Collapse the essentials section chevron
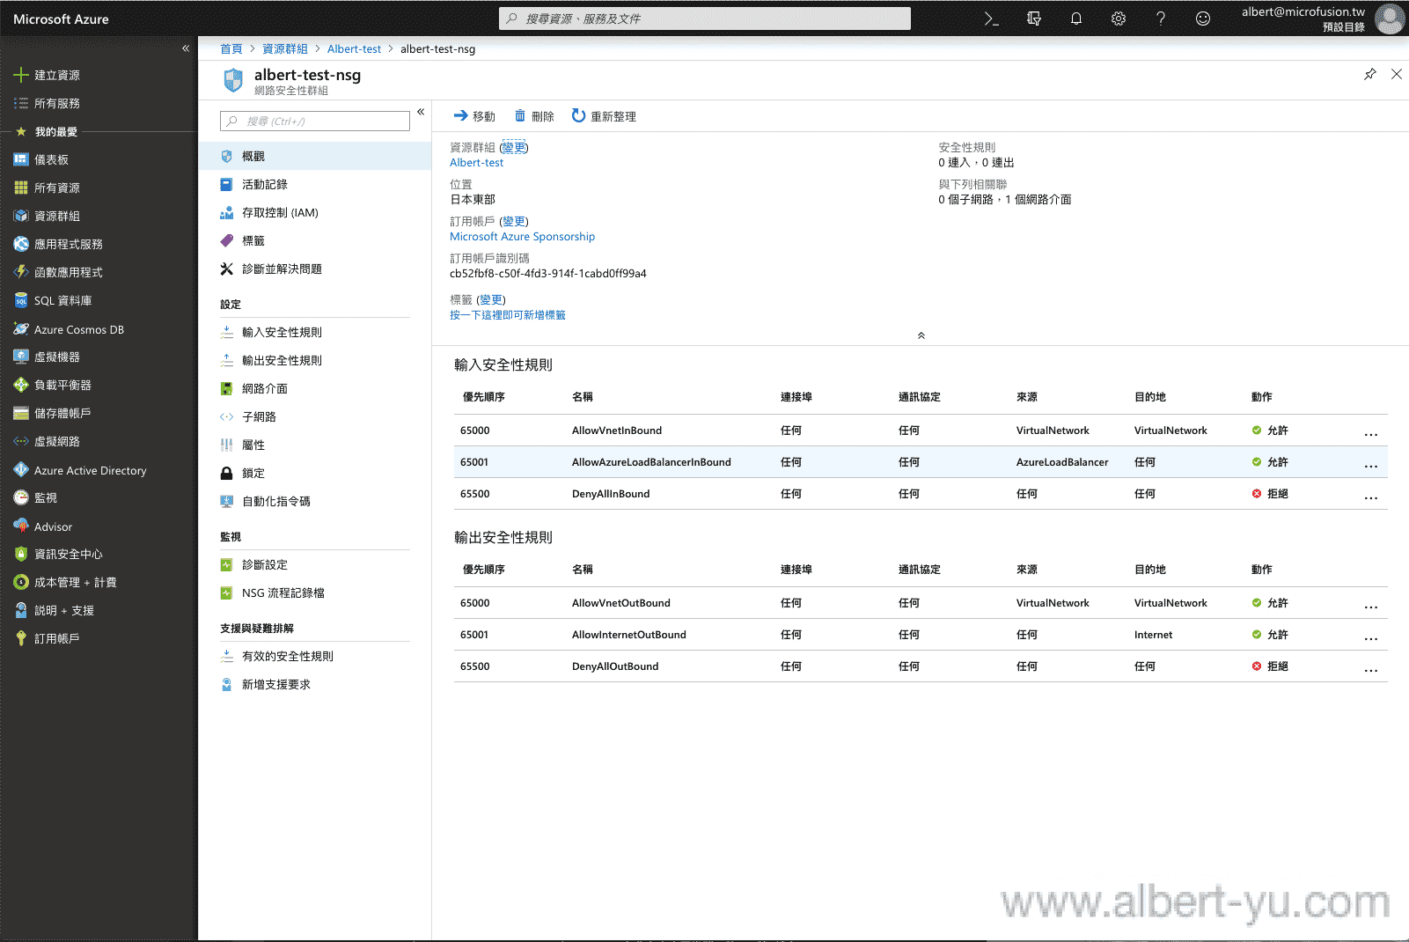The height and width of the screenshot is (942, 1409). coord(921,335)
